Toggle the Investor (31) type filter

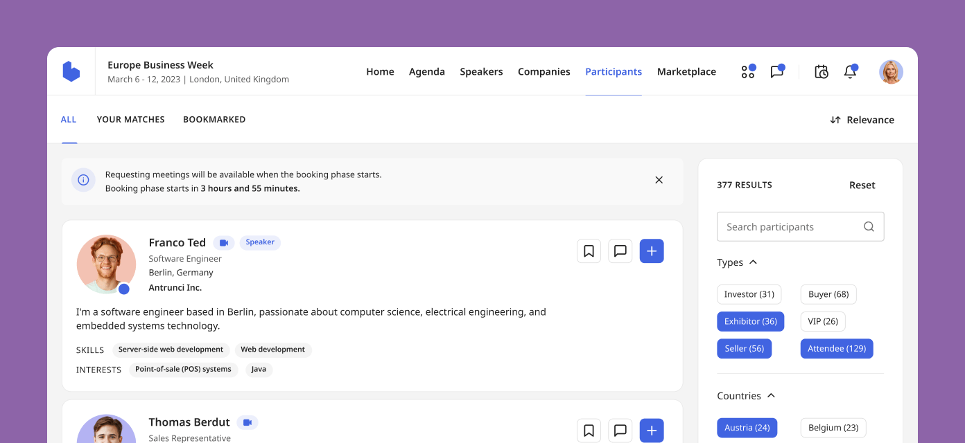point(749,294)
